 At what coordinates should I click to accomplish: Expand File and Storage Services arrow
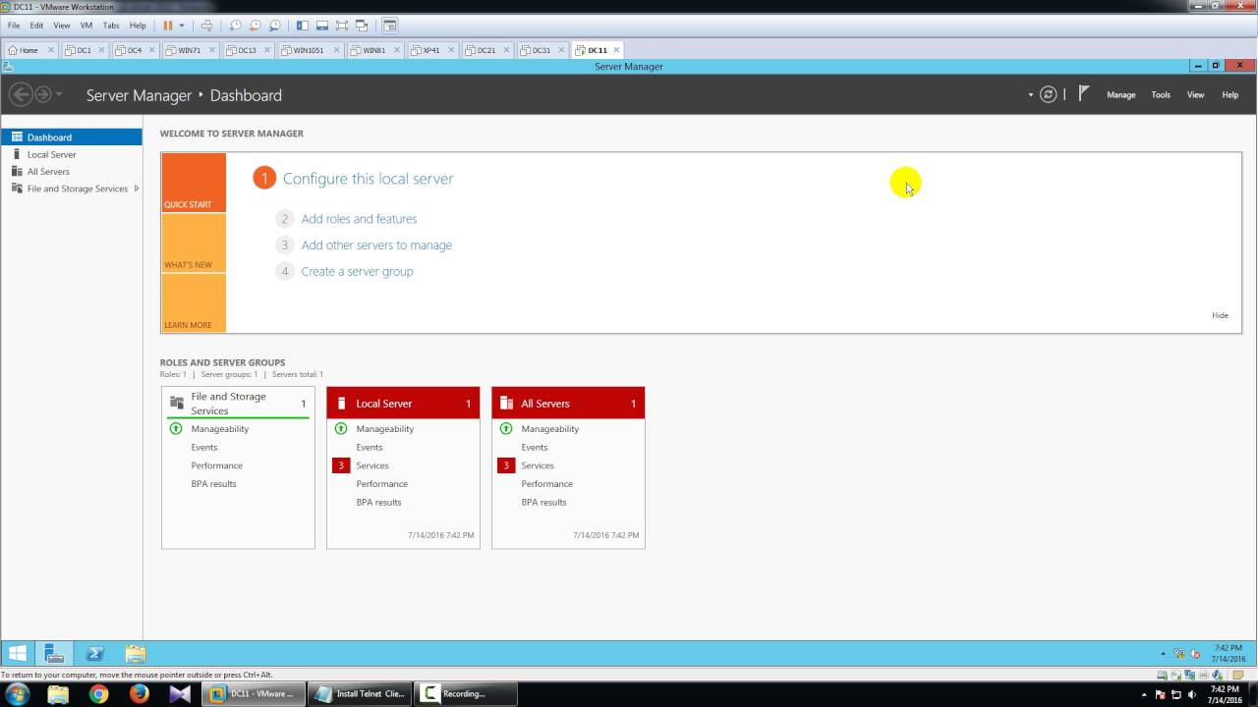[136, 189]
